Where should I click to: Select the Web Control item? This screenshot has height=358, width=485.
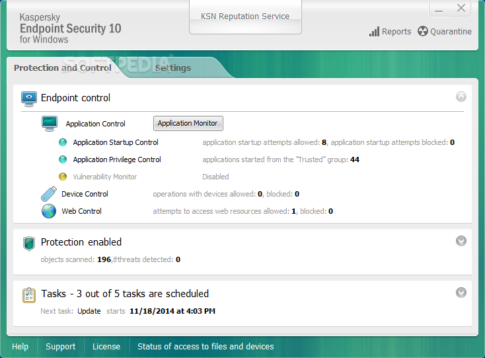[82, 211]
